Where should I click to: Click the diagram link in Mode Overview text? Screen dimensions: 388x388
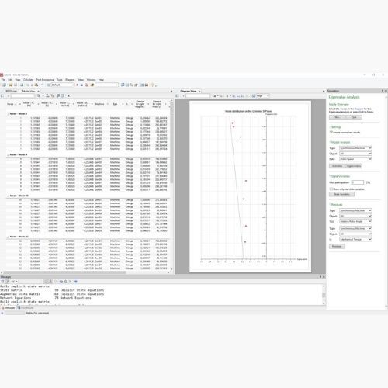pos(359,109)
